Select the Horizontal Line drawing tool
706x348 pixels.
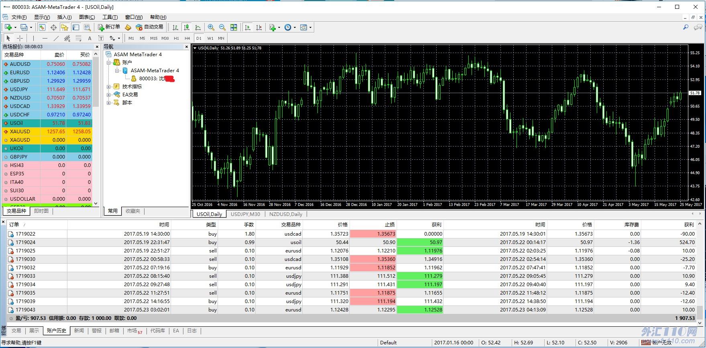[x=45, y=38]
